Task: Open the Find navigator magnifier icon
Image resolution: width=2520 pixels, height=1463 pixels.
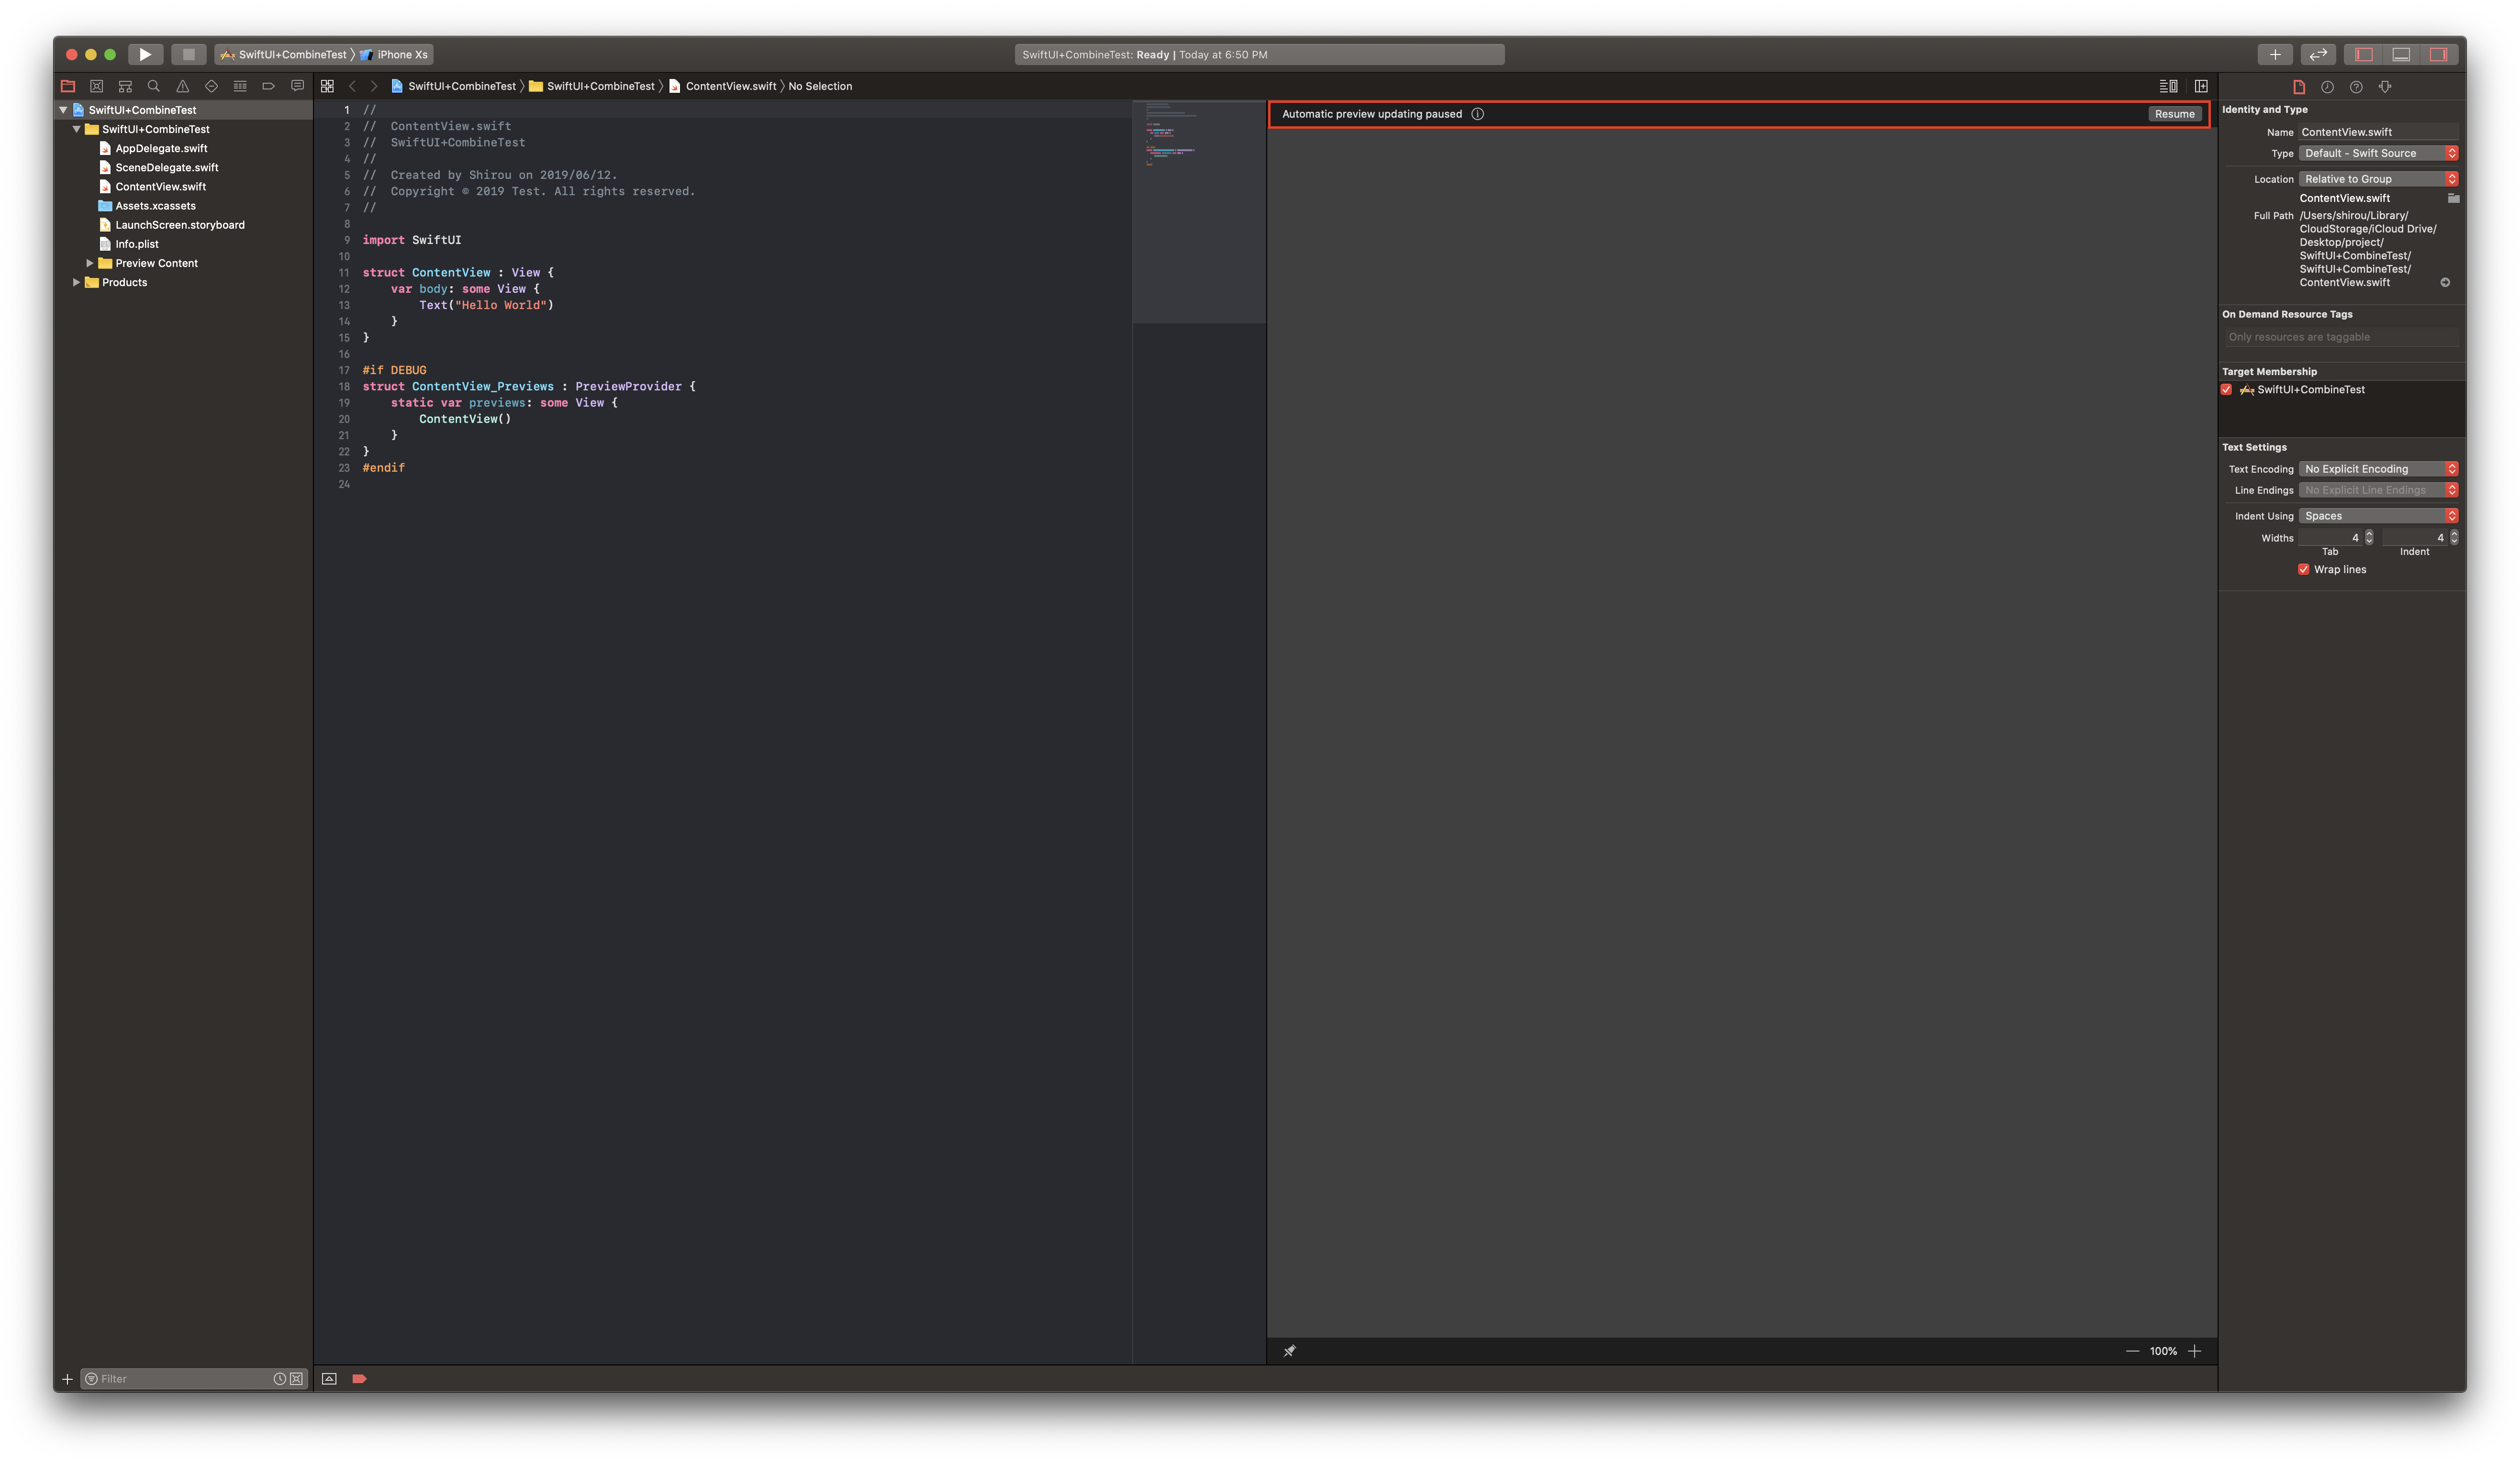Action: tap(154, 86)
